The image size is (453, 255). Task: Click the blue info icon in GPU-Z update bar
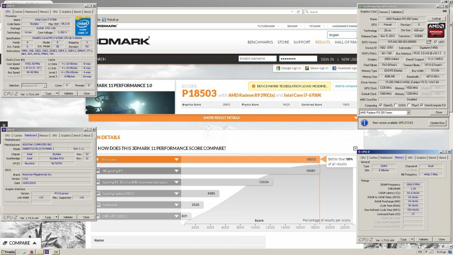[364, 123]
